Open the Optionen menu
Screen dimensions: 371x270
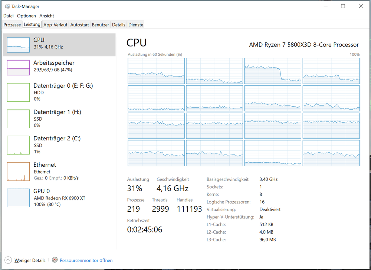click(x=26, y=16)
